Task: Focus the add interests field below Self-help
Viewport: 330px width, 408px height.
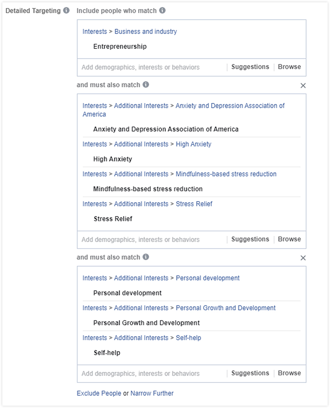Action: tap(152, 374)
